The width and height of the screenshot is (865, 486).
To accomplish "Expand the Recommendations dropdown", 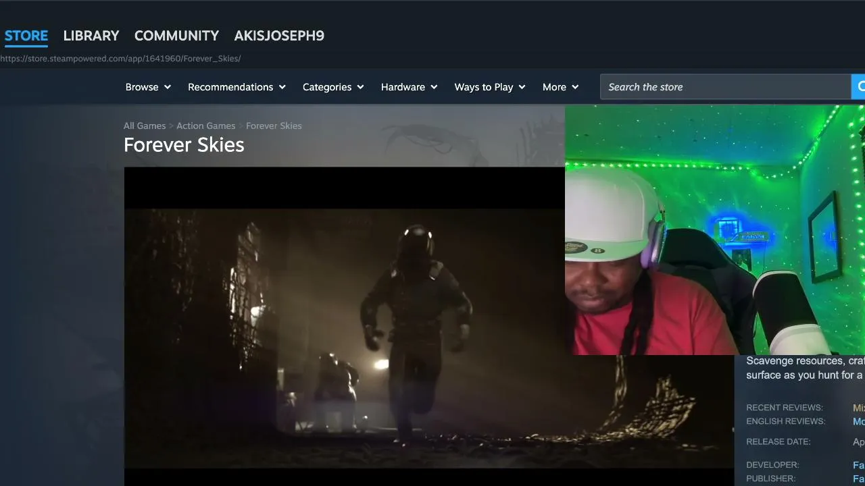I will (237, 87).
